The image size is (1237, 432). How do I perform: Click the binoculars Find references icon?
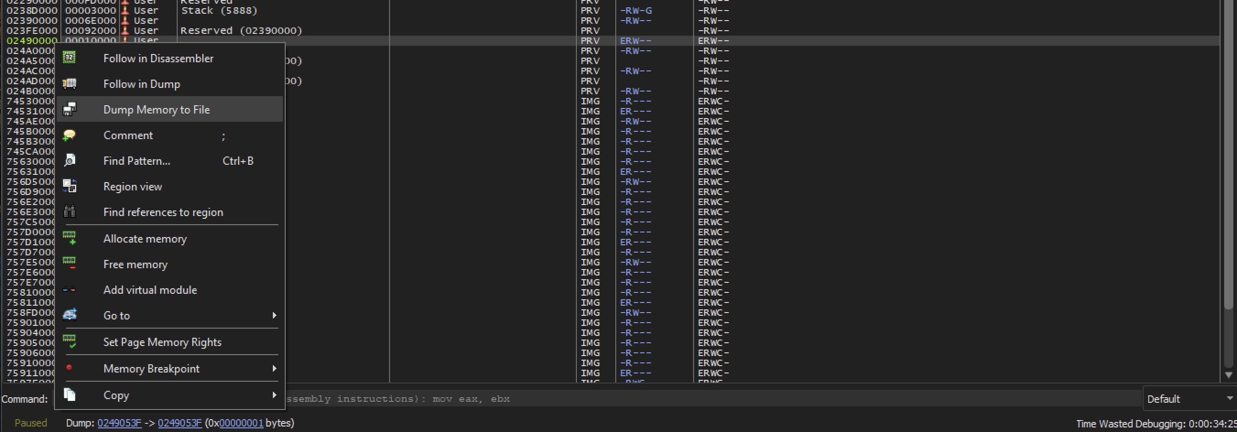(x=69, y=212)
